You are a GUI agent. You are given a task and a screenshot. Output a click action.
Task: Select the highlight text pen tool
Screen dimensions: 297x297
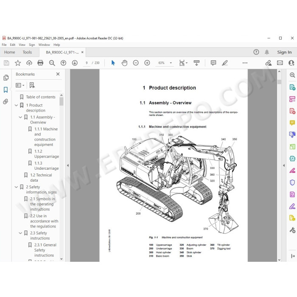click(x=224, y=63)
